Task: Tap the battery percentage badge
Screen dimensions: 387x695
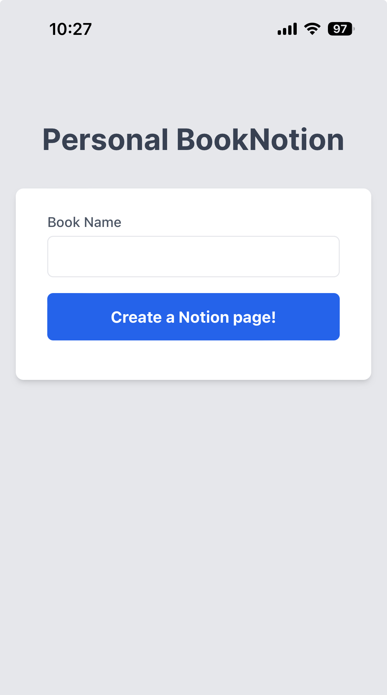Action: (x=341, y=29)
